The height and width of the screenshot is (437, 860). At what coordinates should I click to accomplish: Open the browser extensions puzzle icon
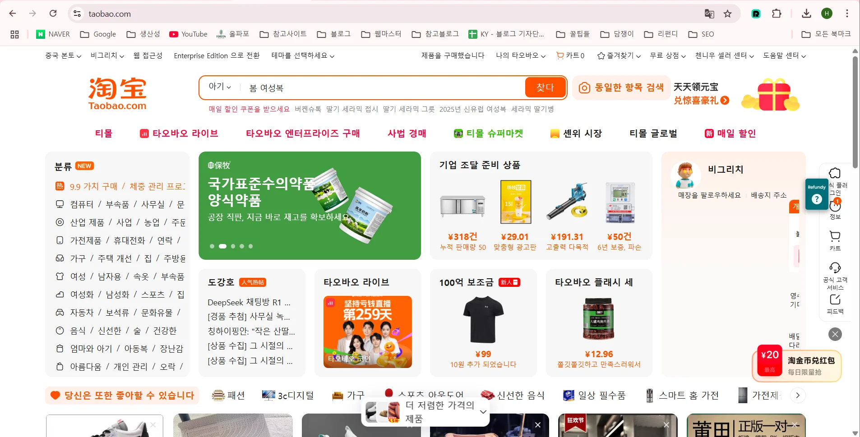[777, 14]
